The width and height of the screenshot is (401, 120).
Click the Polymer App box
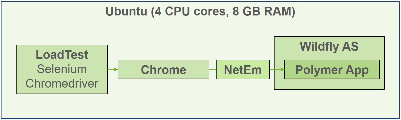(332, 69)
